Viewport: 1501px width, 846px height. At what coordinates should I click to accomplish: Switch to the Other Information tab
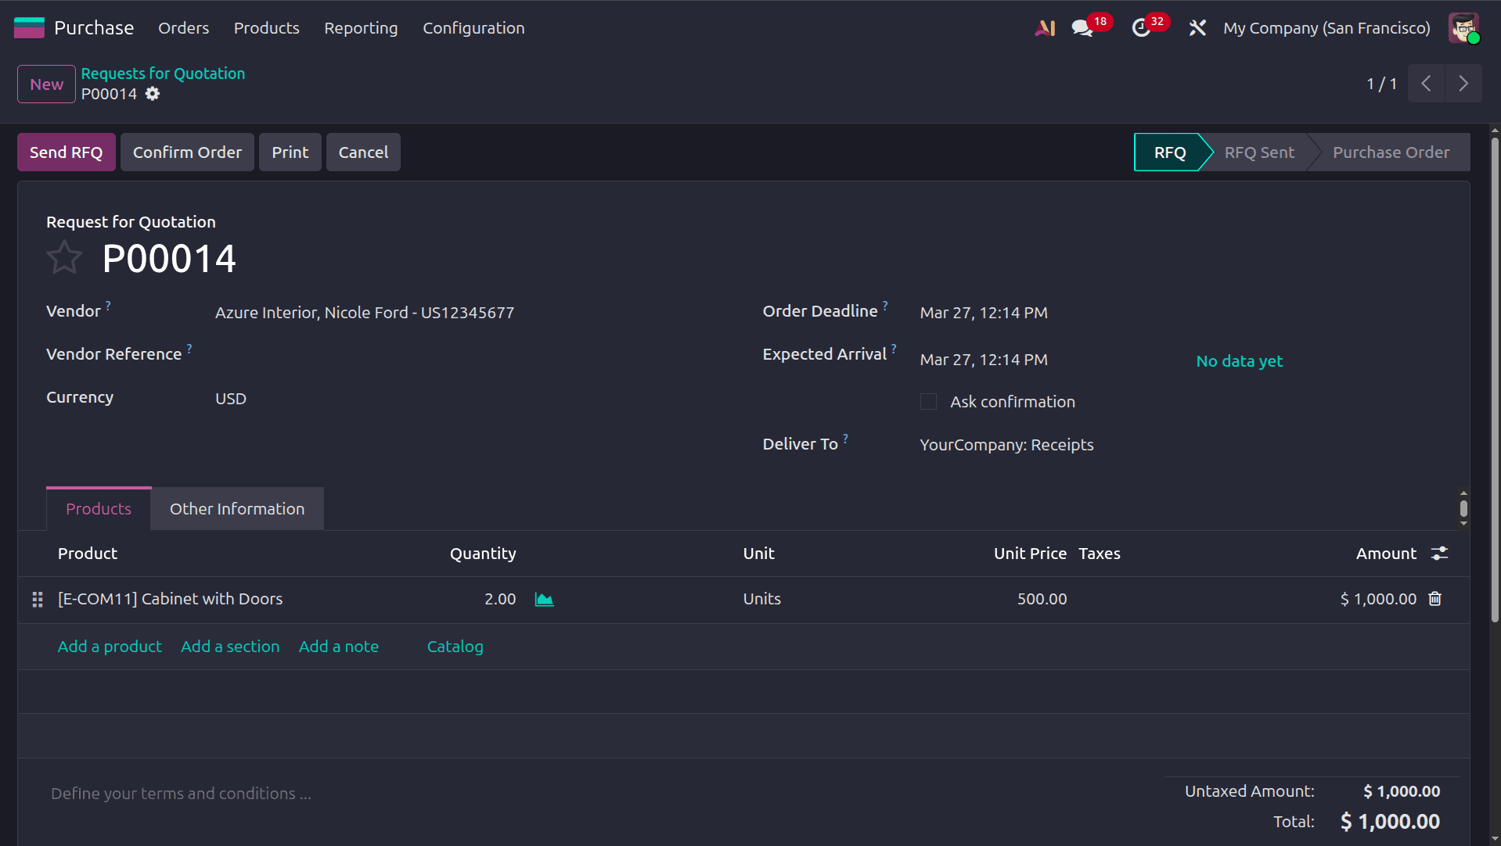236,508
